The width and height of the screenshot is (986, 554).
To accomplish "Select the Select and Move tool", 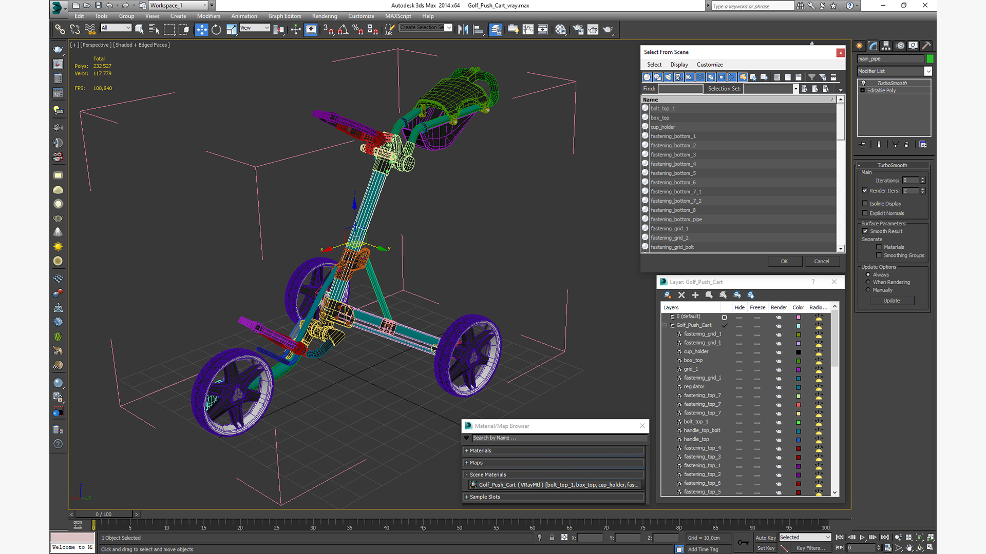I will (x=201, y=29).
